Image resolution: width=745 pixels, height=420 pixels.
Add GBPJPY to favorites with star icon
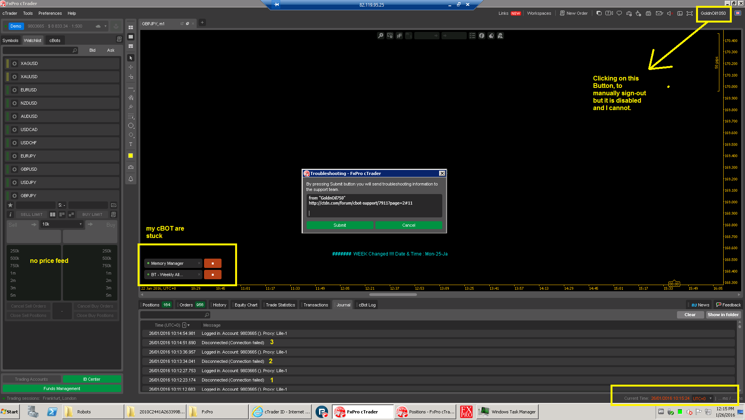pos(10,205)
